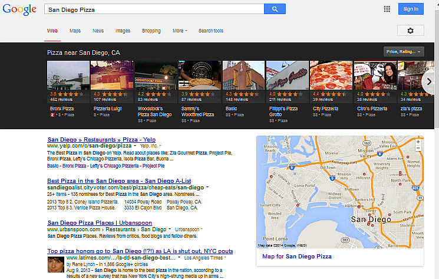Viewport: 439px width, 279px height.
Task: Open Lefty's Chicago Pizzeria sitelink
Action: (114, 166)
